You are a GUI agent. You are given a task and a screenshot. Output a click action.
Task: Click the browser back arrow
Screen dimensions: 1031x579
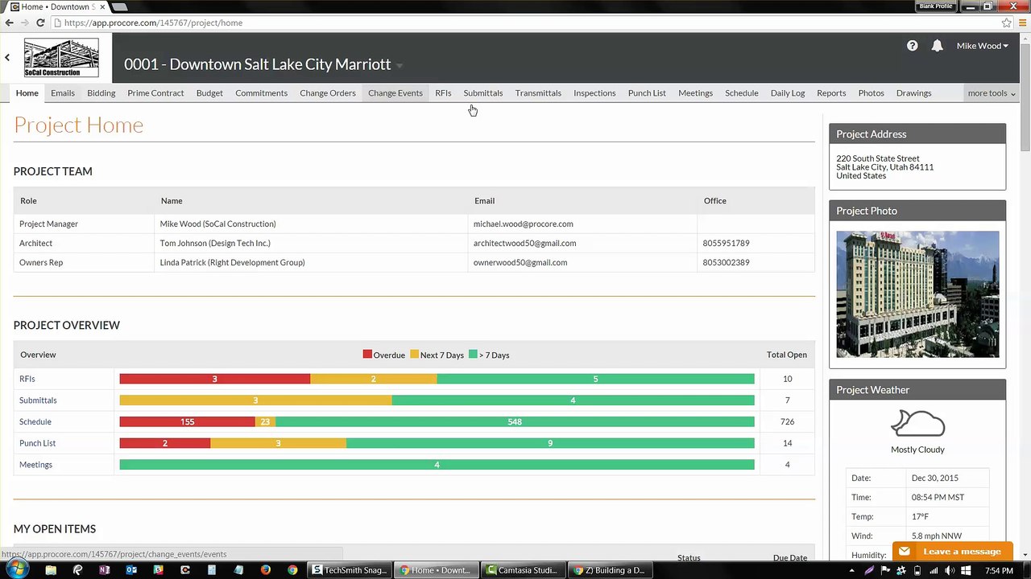[9, 23]
